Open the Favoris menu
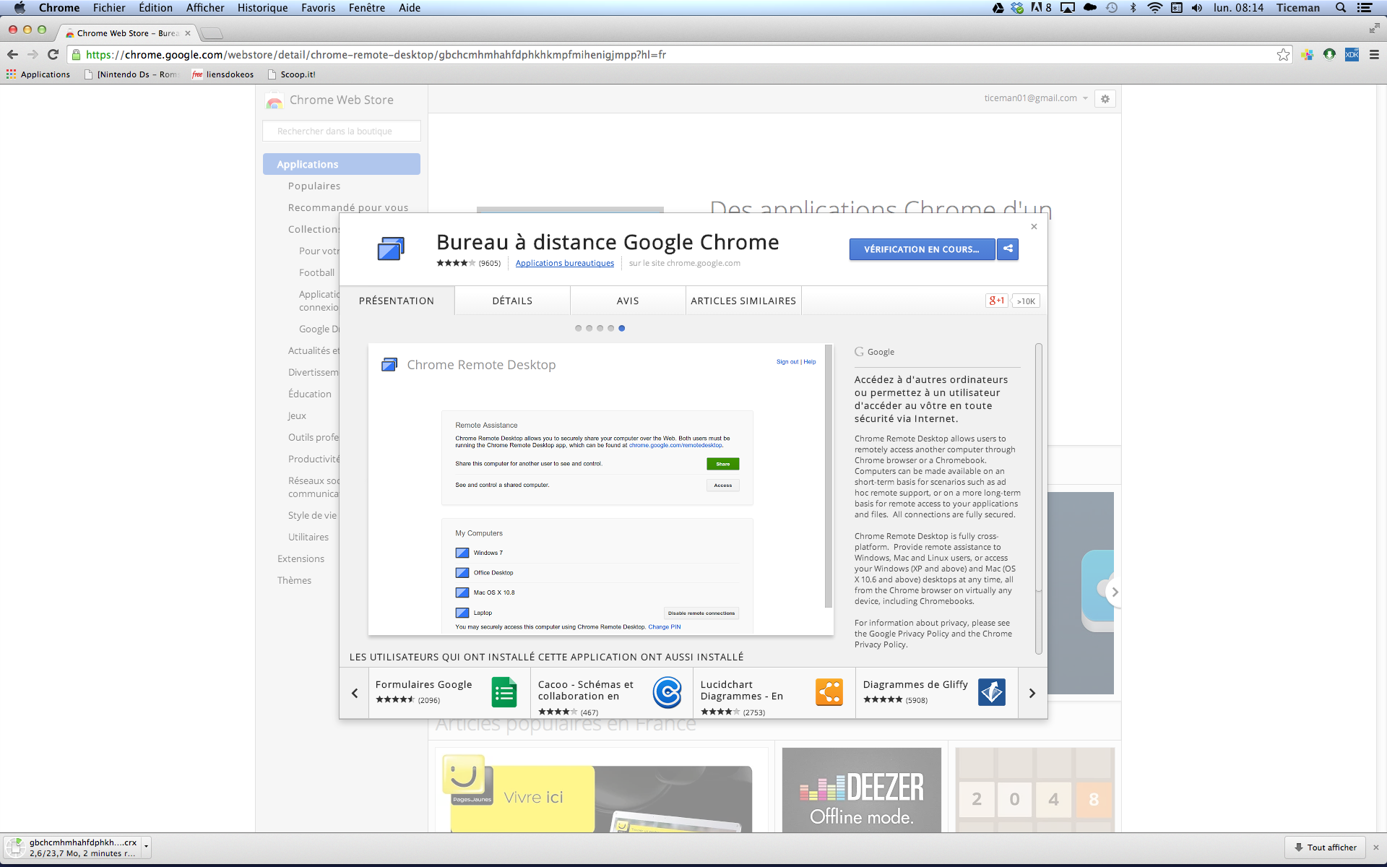This screenshot has height=867, width=1387. click(x=319, y=8)
